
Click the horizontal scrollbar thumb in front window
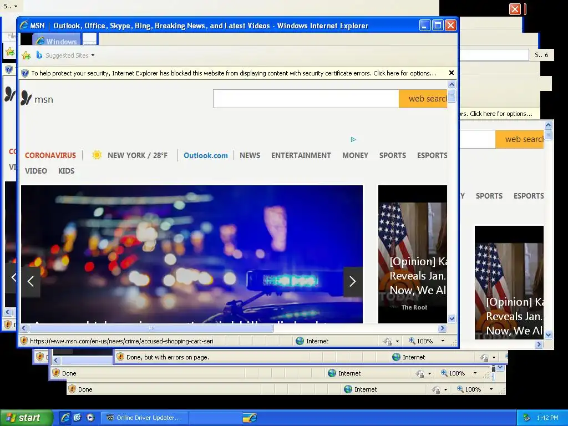point(151,328)
